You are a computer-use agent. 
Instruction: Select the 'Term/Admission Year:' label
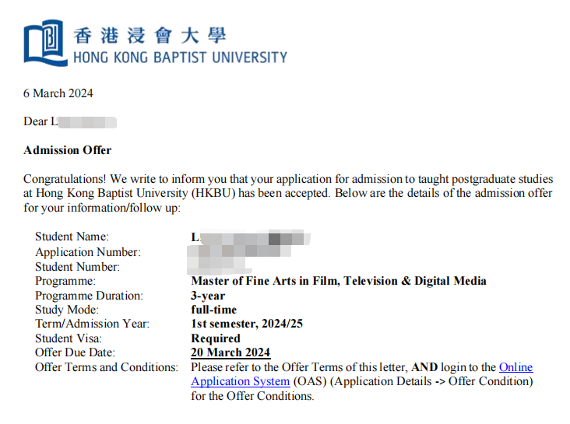tap(93, 324)
